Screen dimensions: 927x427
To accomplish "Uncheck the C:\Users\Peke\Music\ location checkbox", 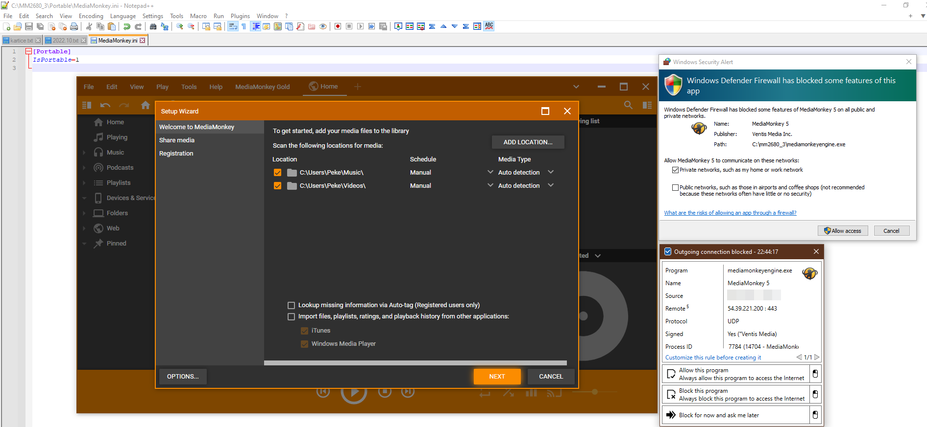I will (278, 173).
